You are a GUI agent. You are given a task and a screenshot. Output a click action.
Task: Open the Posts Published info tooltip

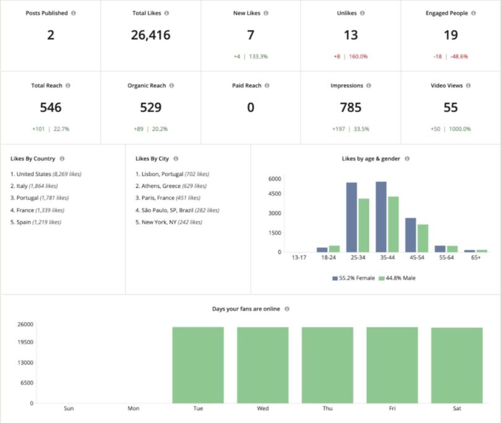[x=72, y=12]
